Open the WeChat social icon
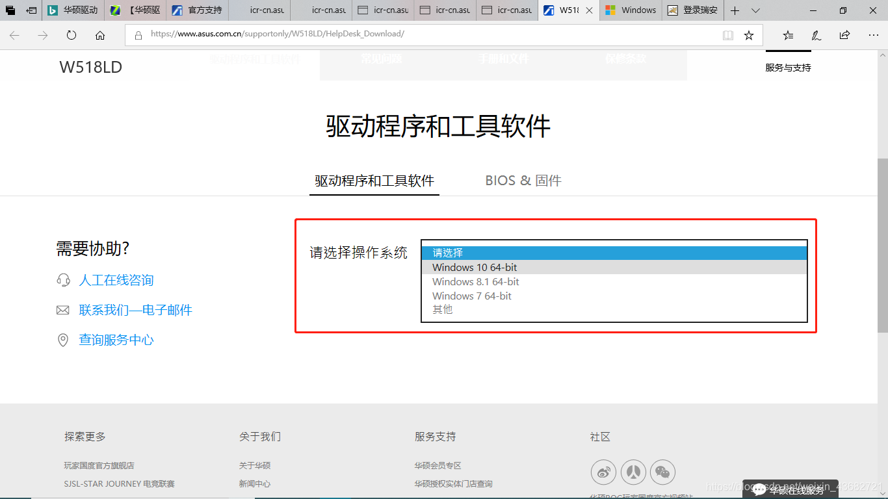 (x=663, y=472)
